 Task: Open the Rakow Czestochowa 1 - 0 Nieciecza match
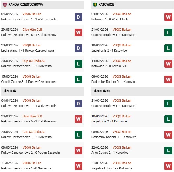coord(27,168)
